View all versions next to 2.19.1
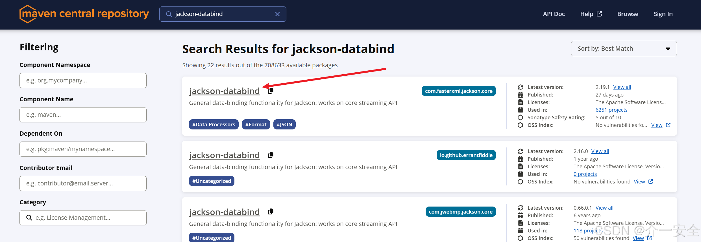This screenshot has height=242, width=701. pos(622,87)
